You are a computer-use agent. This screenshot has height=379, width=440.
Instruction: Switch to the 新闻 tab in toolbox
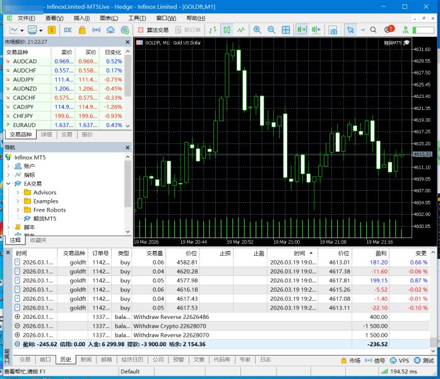[85, 359]
